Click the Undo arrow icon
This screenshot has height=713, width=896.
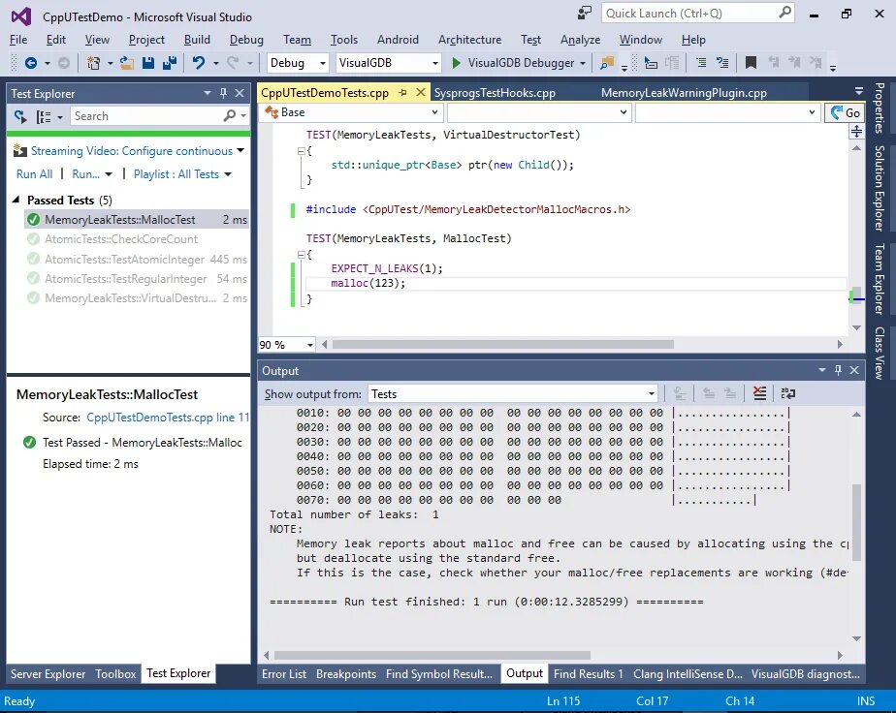click(198, 63)
